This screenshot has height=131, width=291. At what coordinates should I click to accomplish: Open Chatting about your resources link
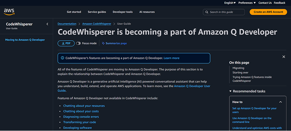[x=84, y=106]
